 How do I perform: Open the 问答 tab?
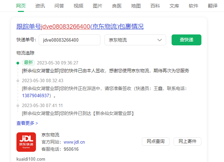coord(59,6)
